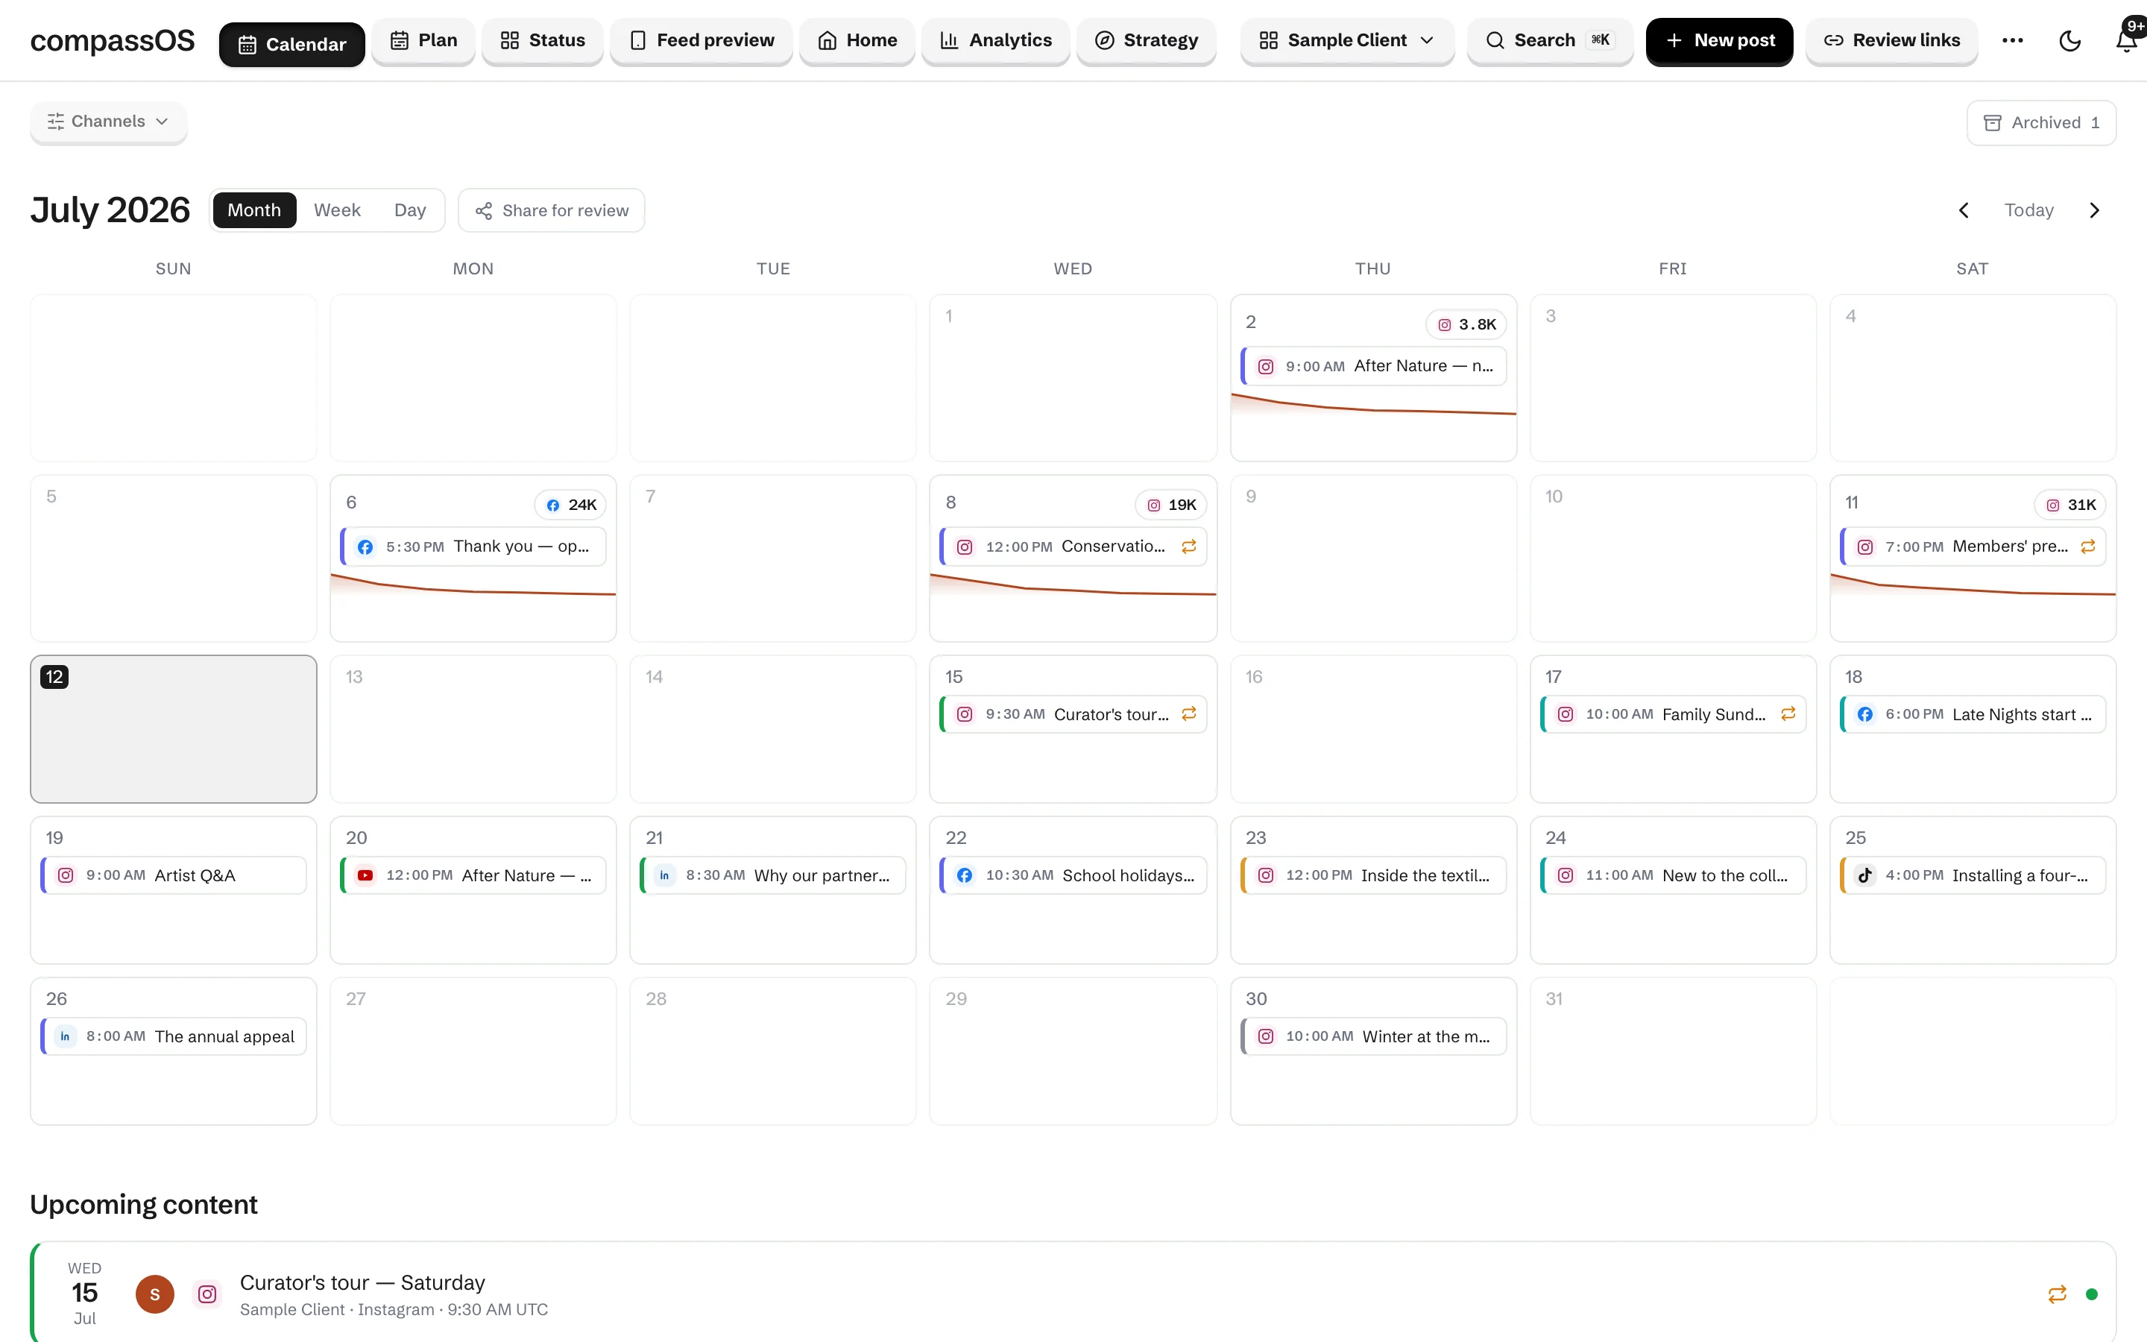Screen dimensions: 2147x1342
Task: Open the Search field
Action: 1550,41
